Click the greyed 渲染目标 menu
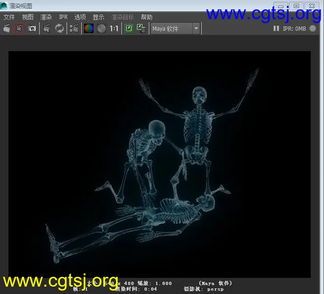Image resolution: width=324 pixels, height=294 pixels. [123, 17]
